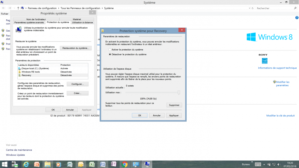Click Panneau de configuration in the breadcrumb
Screen dimensions: 299x168
42,8
